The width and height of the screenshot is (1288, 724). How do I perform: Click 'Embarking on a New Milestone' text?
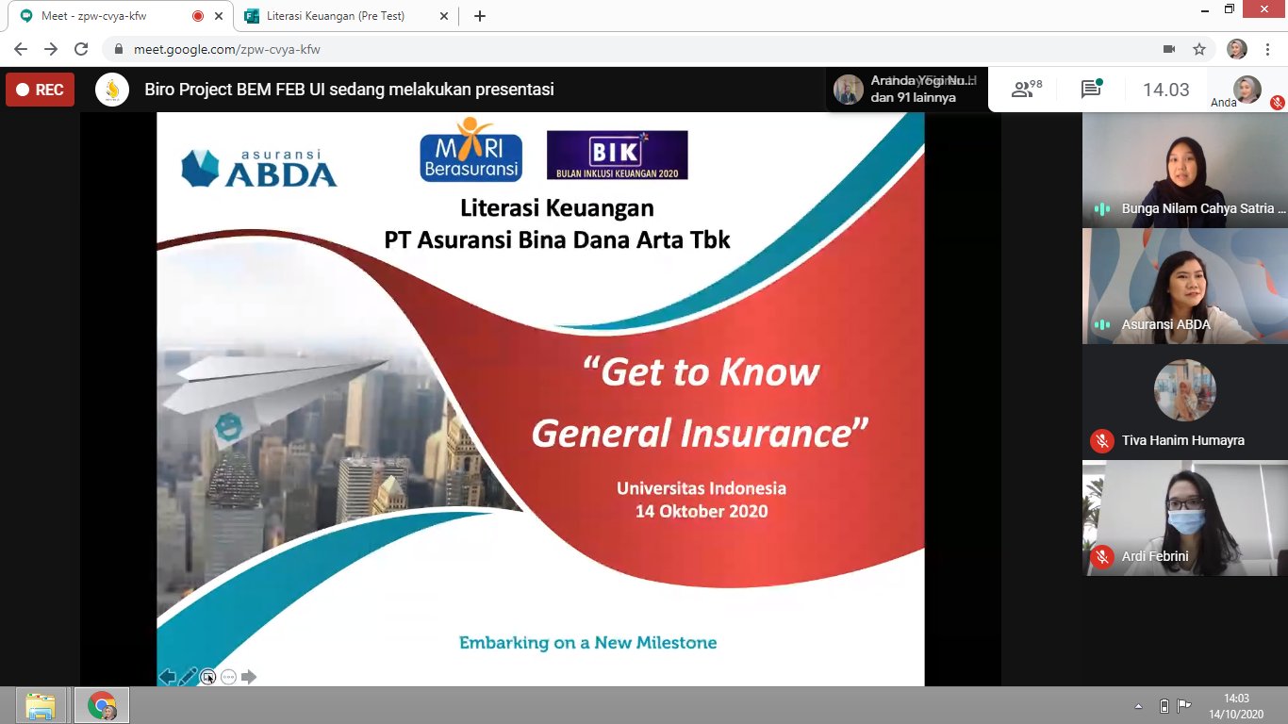click(x=588, y=643)
